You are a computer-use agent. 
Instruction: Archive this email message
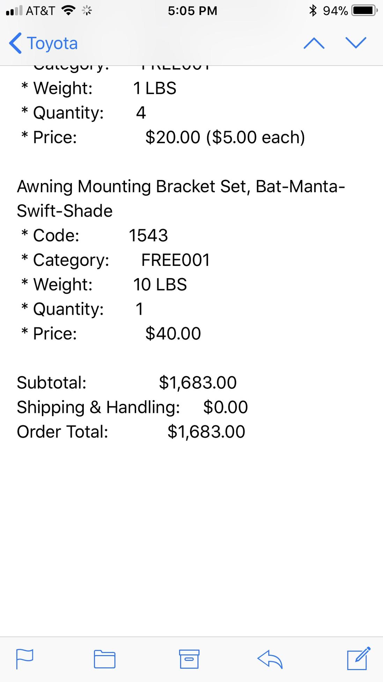[189, 659]
